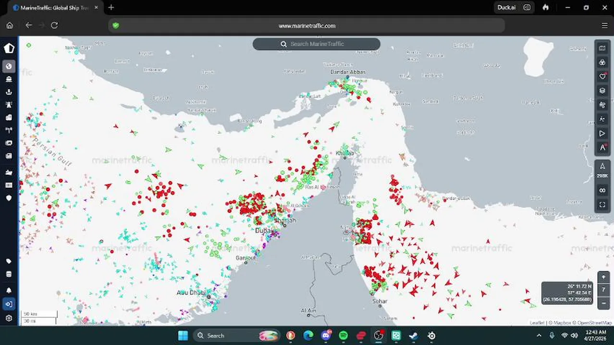Click the Sohar map label
Screen dimensions: 614x345
click(380, 301)
